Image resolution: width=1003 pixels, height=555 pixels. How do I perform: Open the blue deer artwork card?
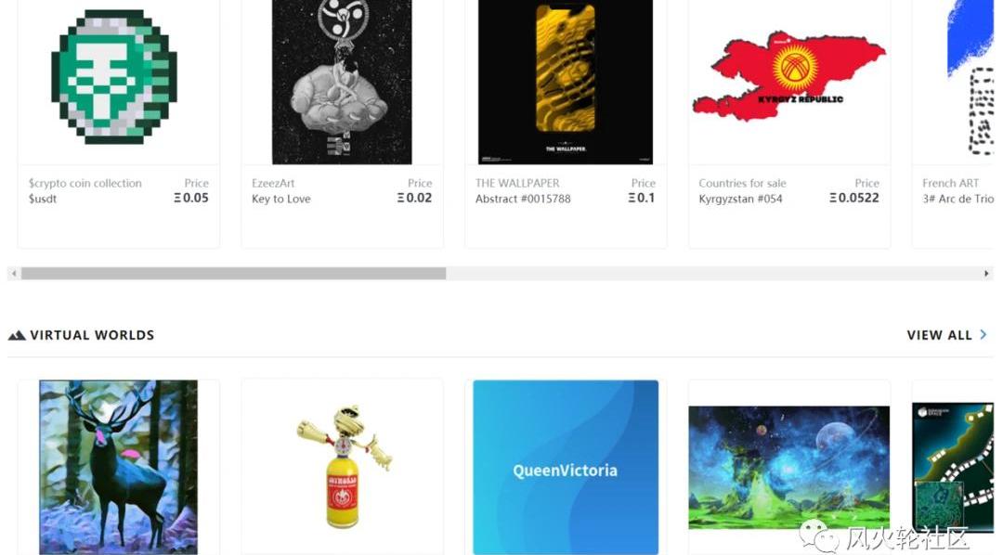[118, 468]
